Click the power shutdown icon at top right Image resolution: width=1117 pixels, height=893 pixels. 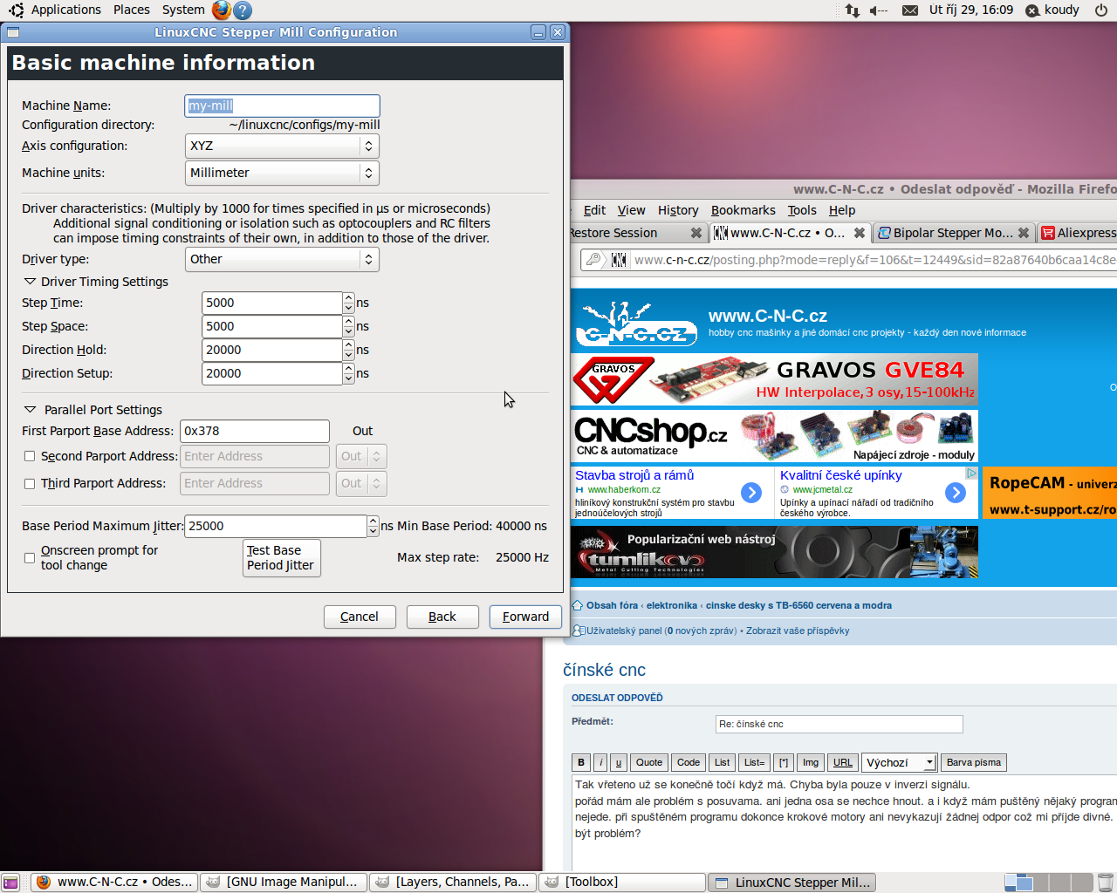[x=1100, y=10]
